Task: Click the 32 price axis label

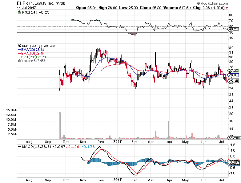Action: (x=231, y=48)
